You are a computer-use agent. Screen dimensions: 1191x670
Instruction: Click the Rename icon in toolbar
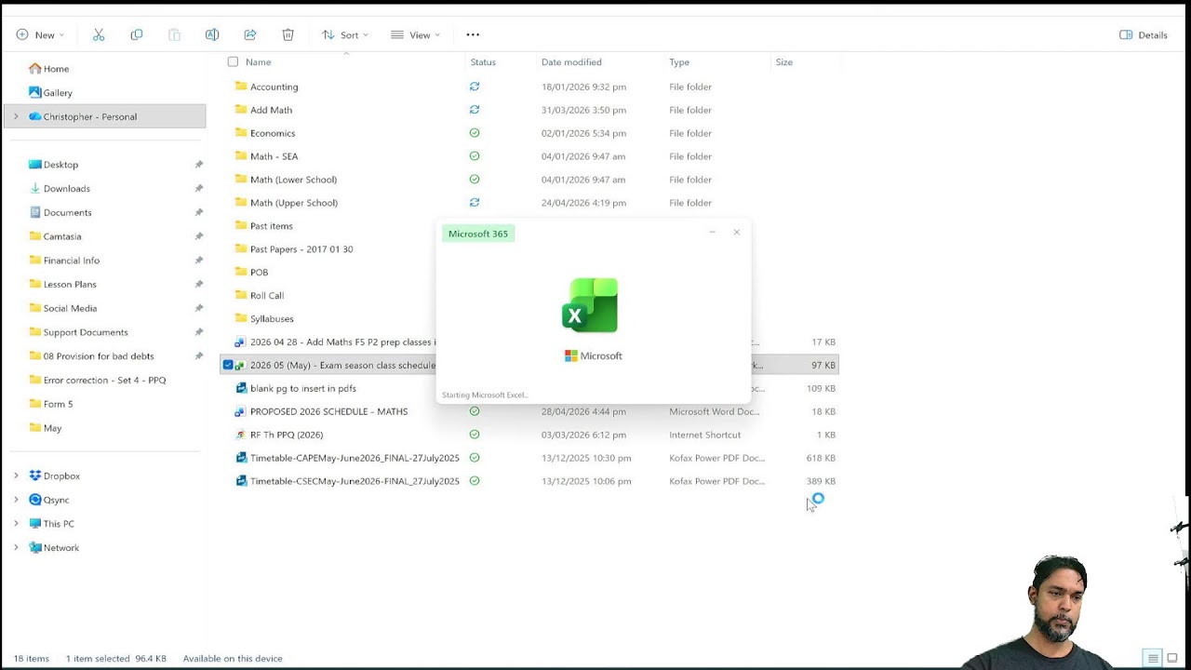click(212, 34)
